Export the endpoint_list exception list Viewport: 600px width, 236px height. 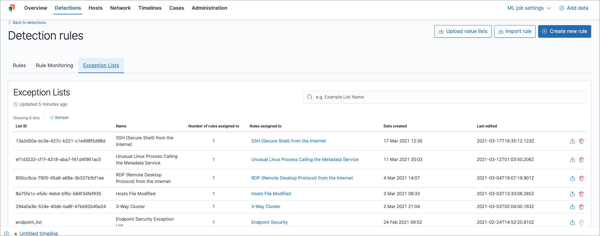572,223
